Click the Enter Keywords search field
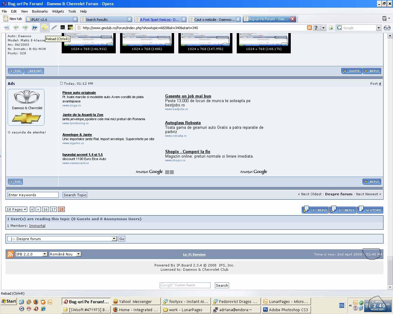 (x=33, y=195)
